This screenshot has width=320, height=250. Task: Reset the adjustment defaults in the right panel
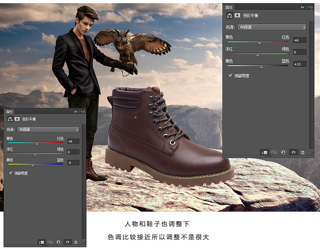coord(283,152)
